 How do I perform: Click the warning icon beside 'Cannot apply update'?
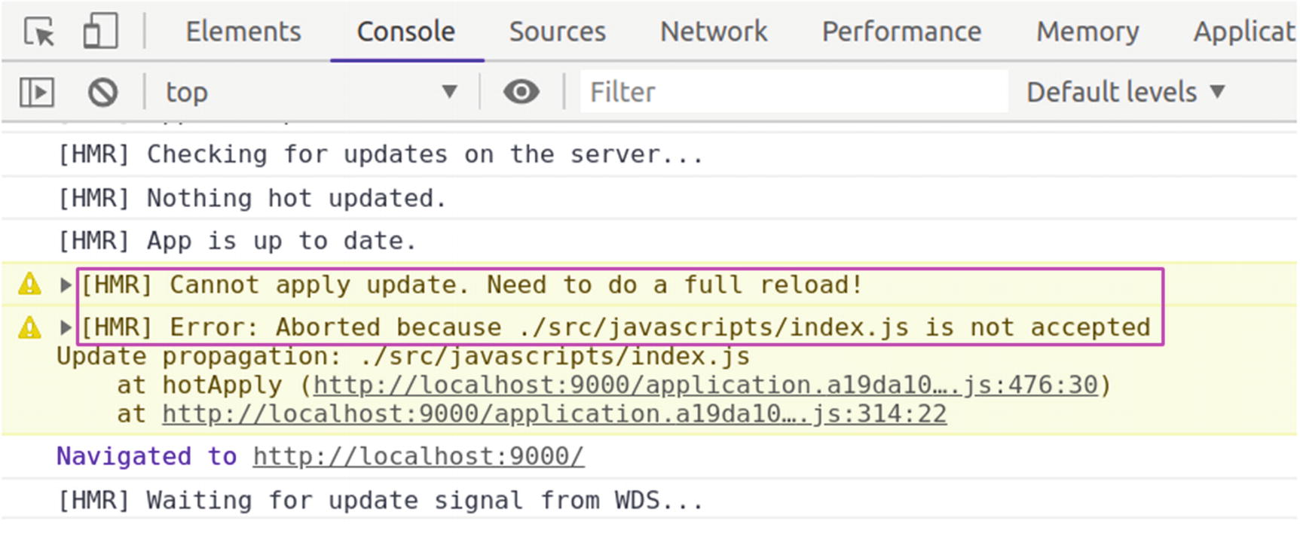pos(29,285)
